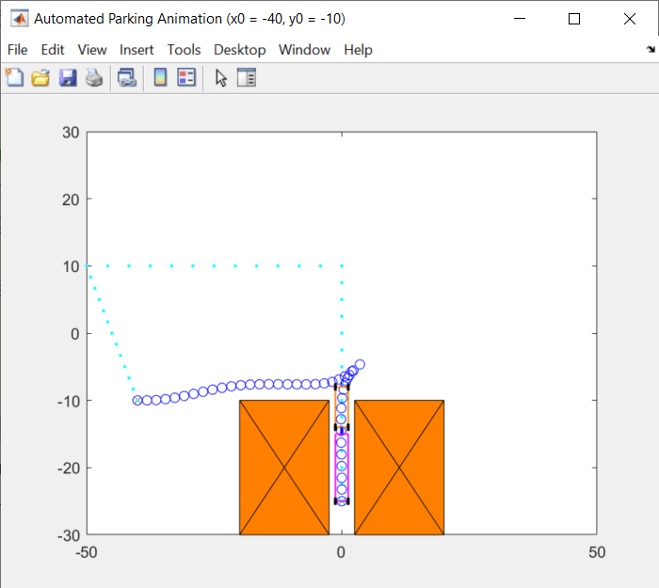Click the MATLAB logo in the title bar
The width and height of the screenshot is (659, 588).
coord(20,19)
